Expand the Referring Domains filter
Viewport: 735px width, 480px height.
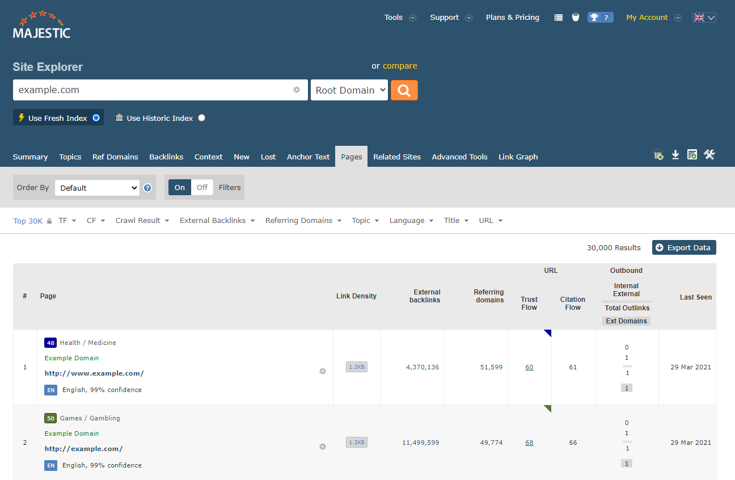point(303,221)
